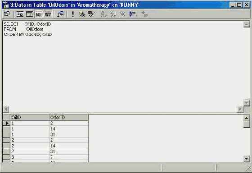Click the SQL pane scroll up arrow
The image size is (252, 173).
click(247, 24)
